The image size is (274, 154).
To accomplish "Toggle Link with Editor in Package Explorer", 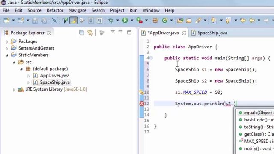I will tap(90, 33).
